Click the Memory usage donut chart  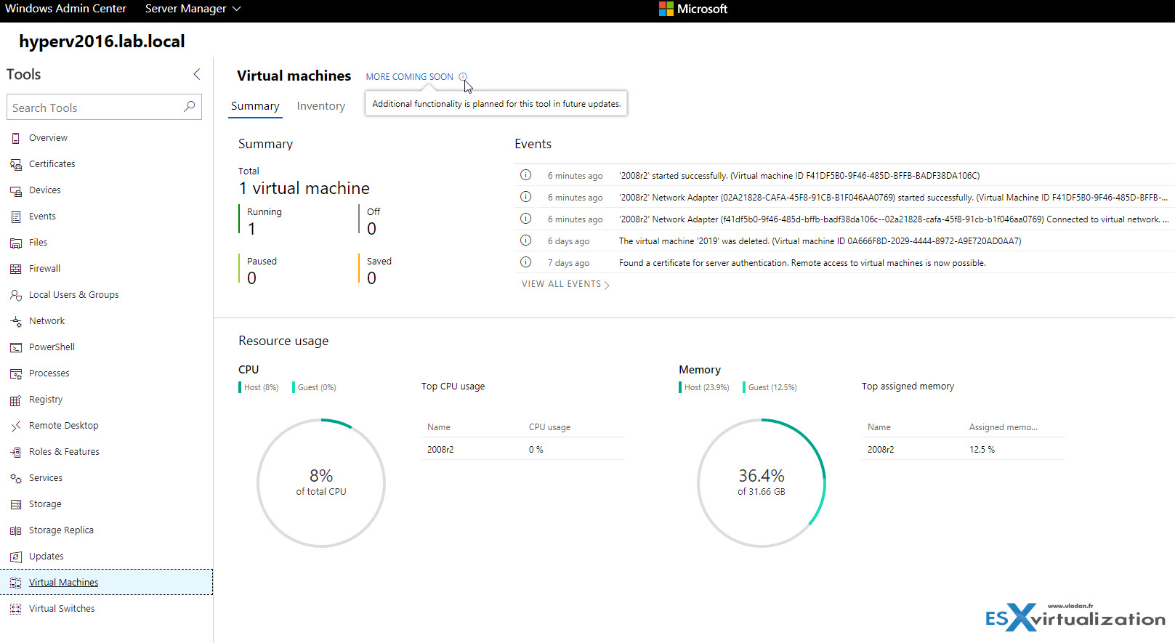click(762, 482)
